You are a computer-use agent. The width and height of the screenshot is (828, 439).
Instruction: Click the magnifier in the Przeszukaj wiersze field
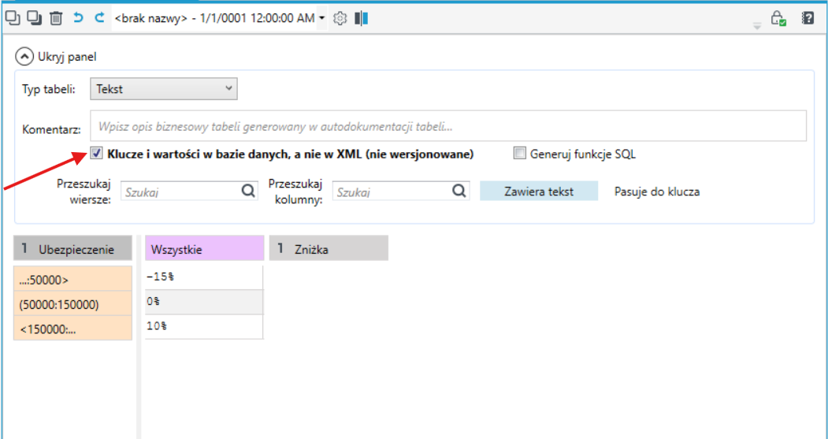click(248, 191)
